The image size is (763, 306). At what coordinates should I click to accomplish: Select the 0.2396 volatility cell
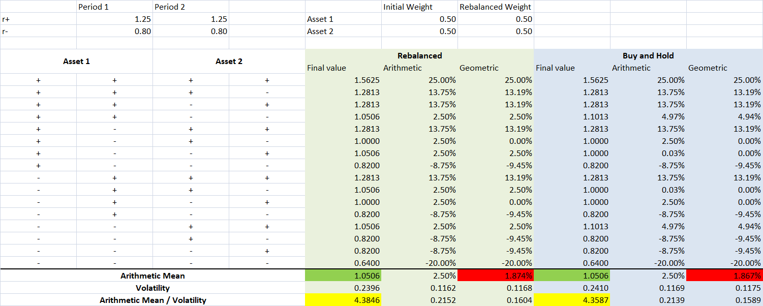pyautogui.click(x=343, y=288)
